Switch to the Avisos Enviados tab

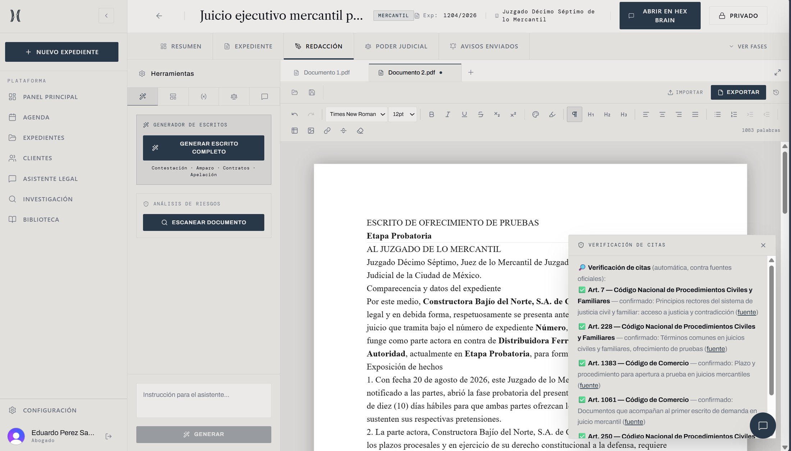click(484, 46)
